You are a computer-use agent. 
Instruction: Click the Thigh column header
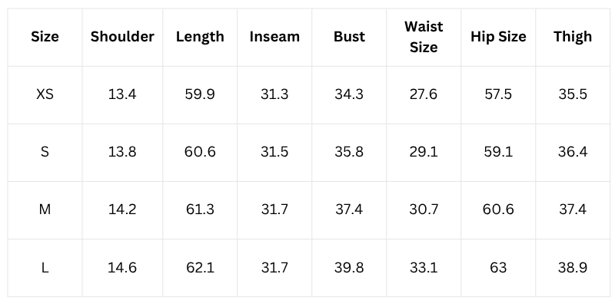[x=573, y=37]
